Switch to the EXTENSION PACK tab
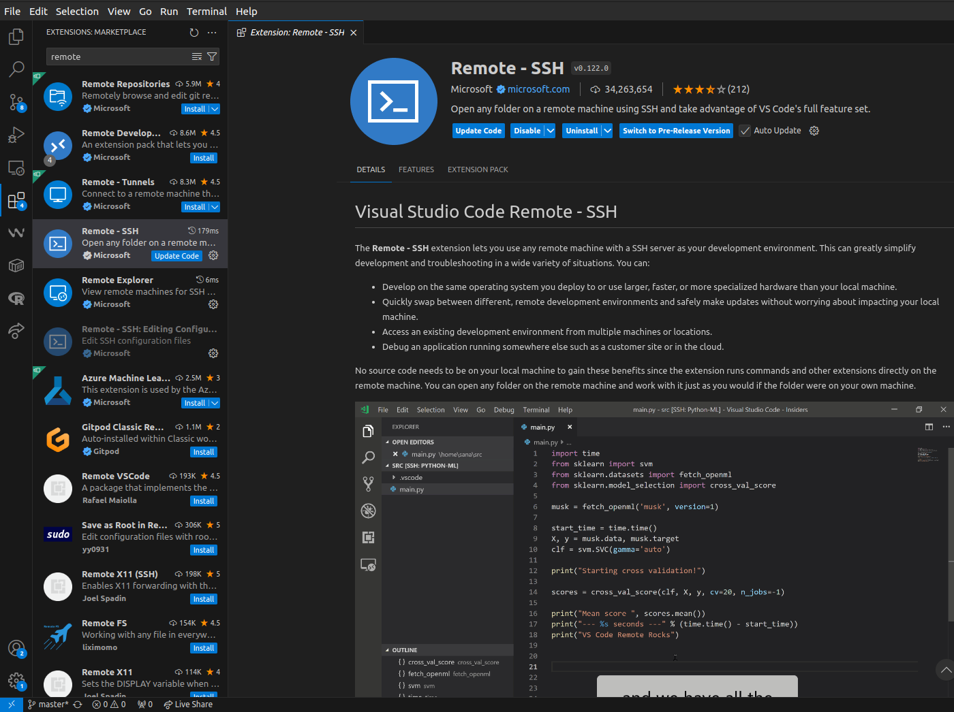The height and width of the screenshot is (712, 954). (478, 169)
